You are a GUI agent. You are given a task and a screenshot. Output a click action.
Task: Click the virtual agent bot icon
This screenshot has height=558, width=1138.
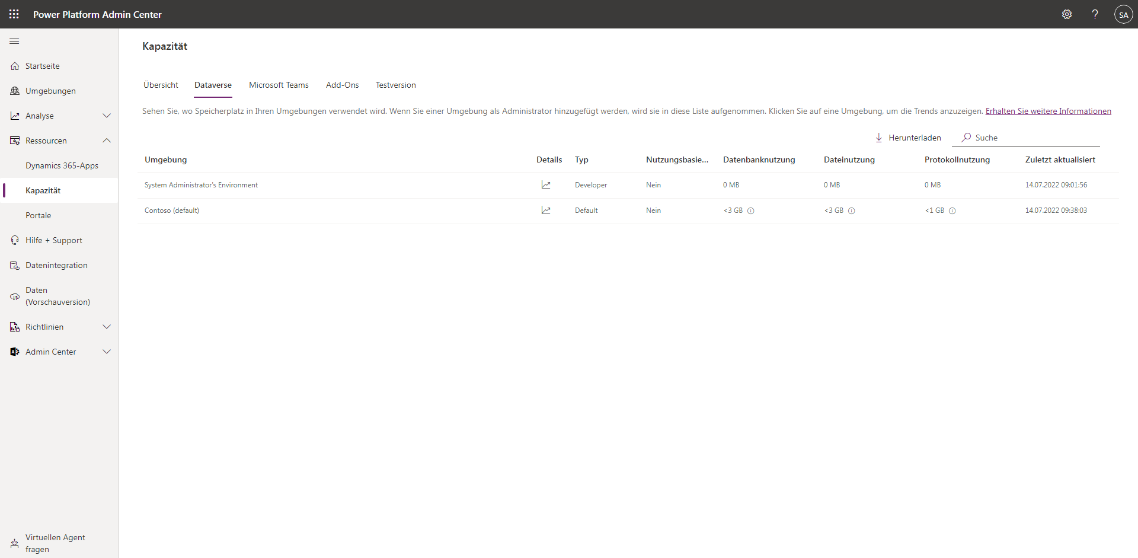coord(15,543)
